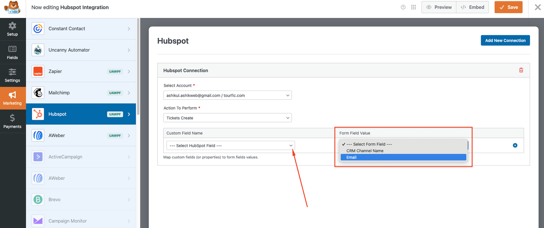Open the help question mark icon

tap(403, 7)
